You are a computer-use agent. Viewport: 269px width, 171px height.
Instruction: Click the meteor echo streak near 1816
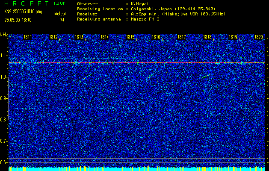point(151,76)
